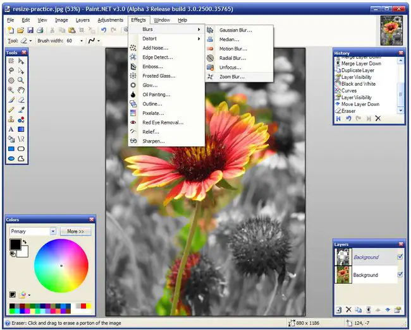Click the undo icon in History panel
The width and height of the screenshot is (411, 330).
[348, 119]
